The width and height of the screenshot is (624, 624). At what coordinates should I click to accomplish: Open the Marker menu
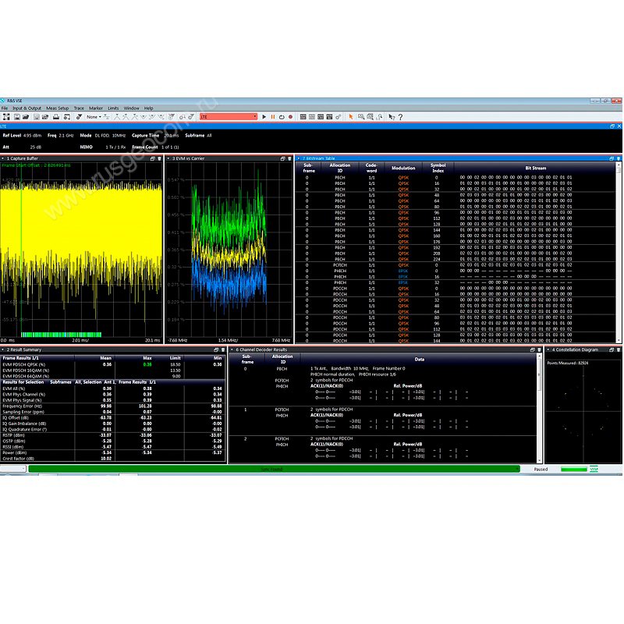pyautogui.click(x=96, y=108)
